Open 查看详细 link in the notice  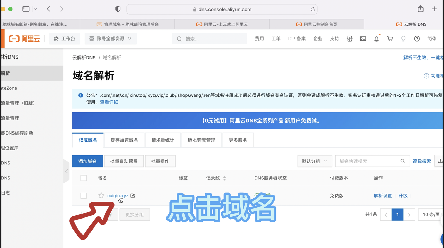[109, 102]
